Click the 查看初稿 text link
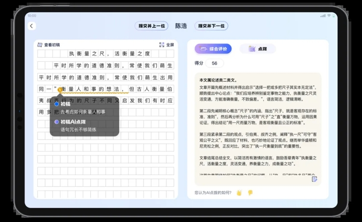Screen dimensions: 362x222 [52, 45]
